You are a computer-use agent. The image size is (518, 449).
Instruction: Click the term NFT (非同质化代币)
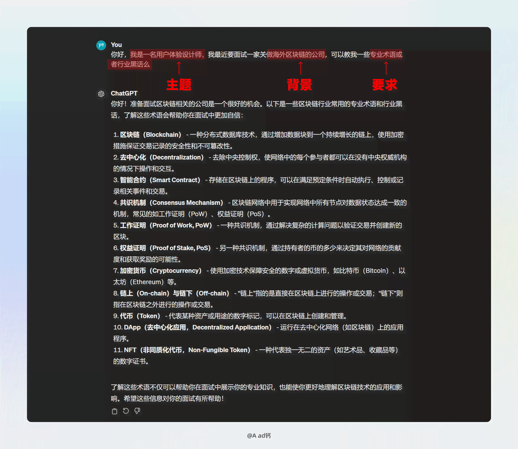[187, 350]
